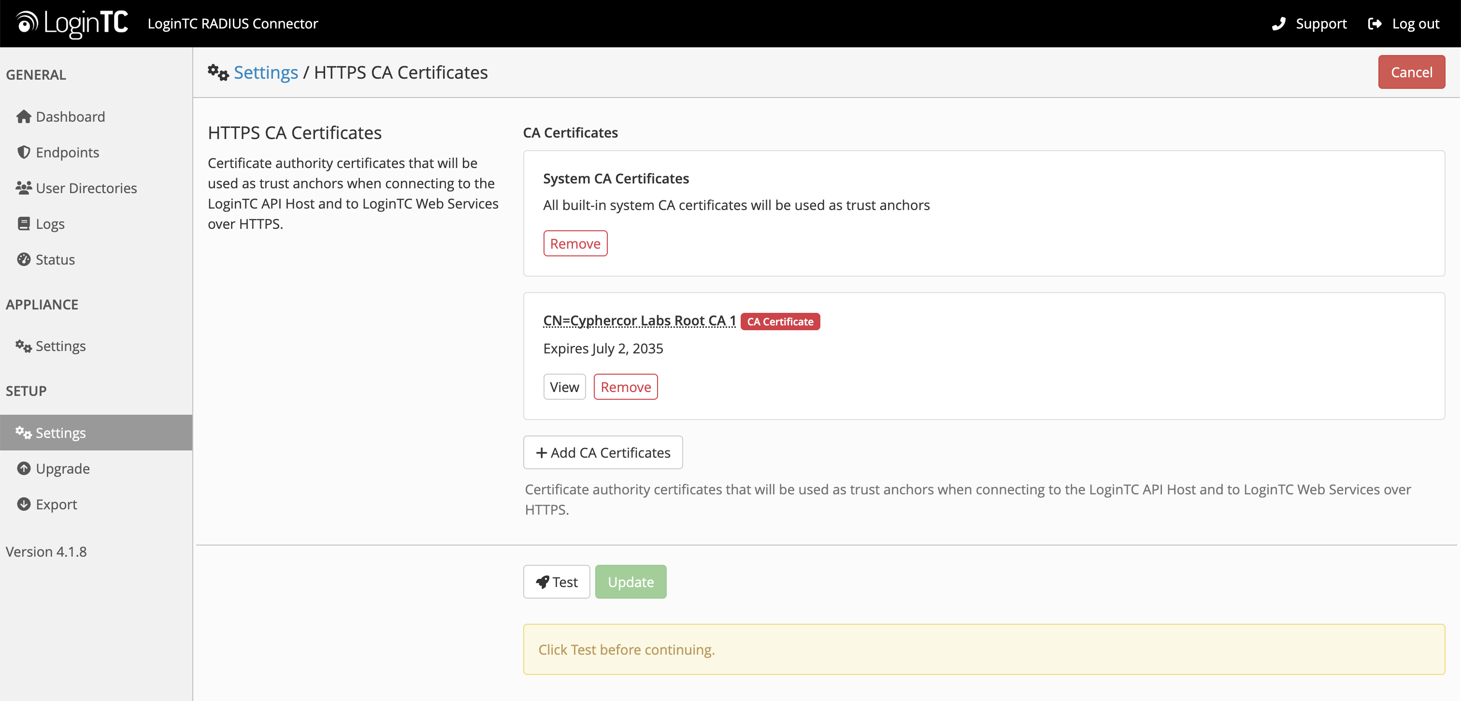
Task: Click the Version 4.1.8 text
Action: point(46,552)
